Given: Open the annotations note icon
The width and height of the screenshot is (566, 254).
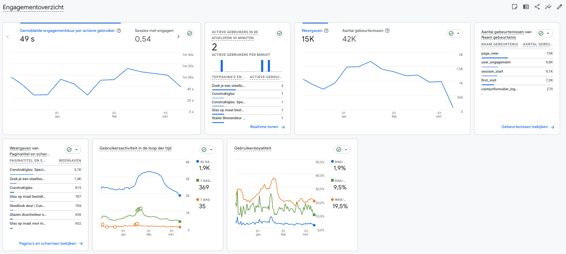Looking at the screenshot, I should (x=515, y=7).
